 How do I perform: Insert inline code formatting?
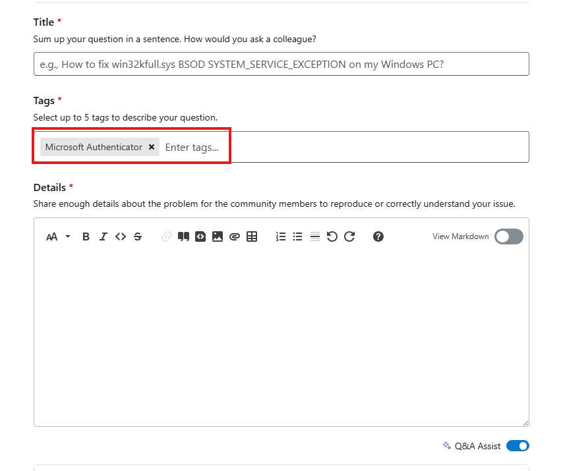coord(121,236)
